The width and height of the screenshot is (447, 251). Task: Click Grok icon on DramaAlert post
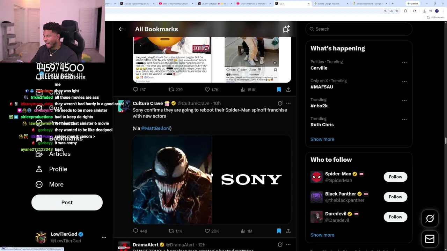click(280, 245)
